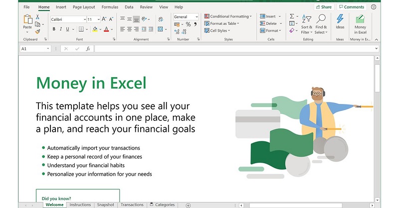
Task: Switch to the Formulas ribbon tab
Action: 110,7
